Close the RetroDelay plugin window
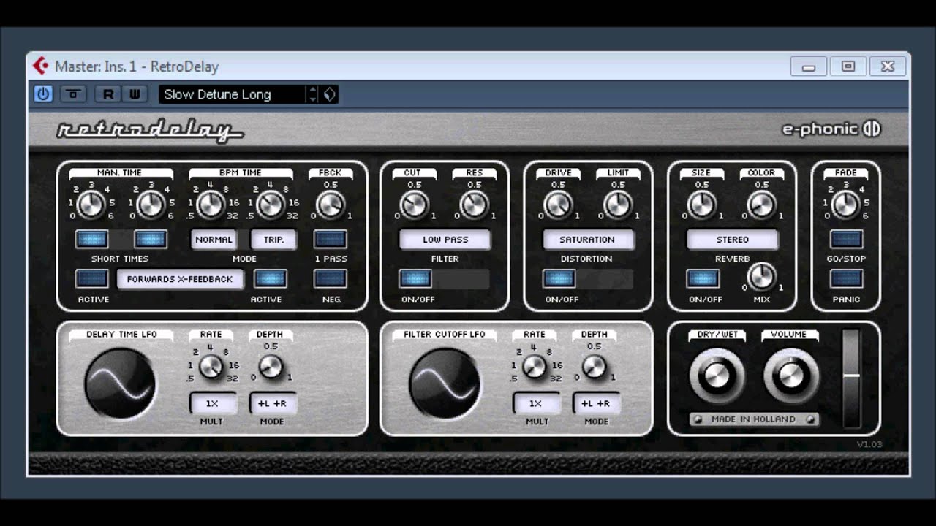Screen dimensions: 936x526 coord(888,66)
